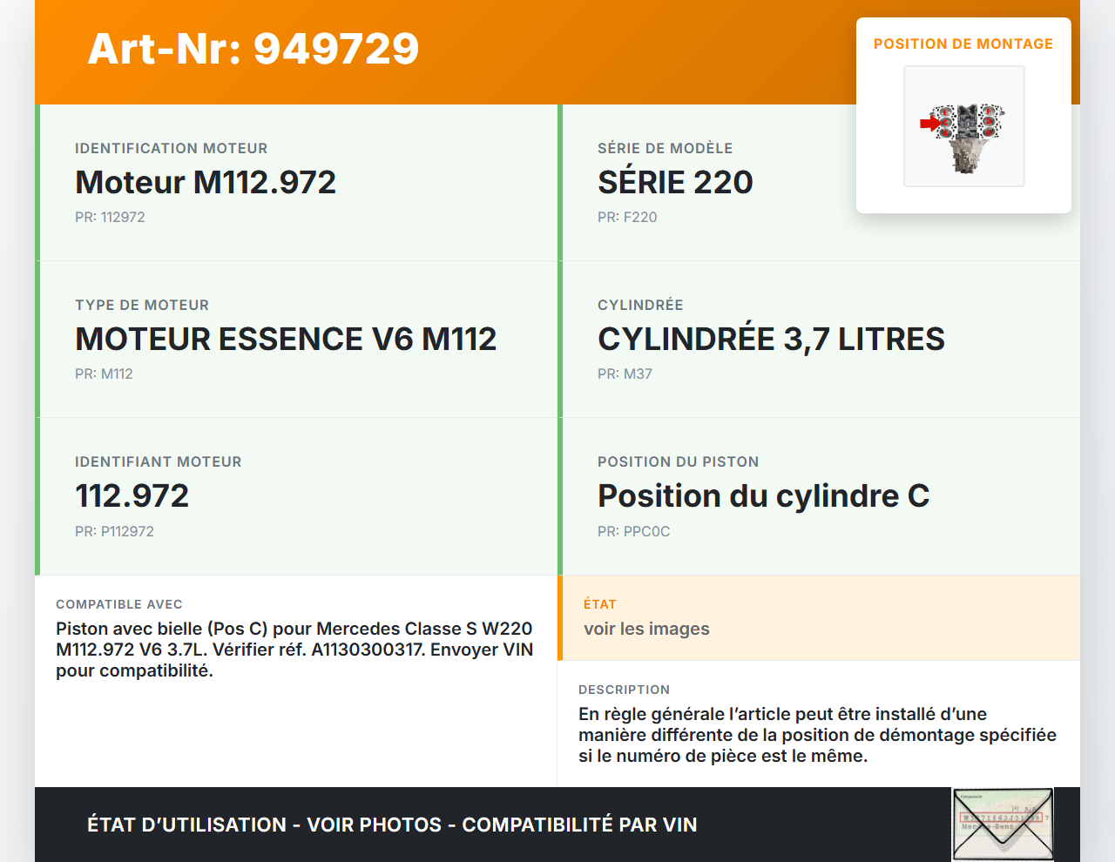Image resolution: width=1115 pixels, height=862 pixels.
Task: Click the SÉRIE DE MODÈLE label
Action: [666, 148]
